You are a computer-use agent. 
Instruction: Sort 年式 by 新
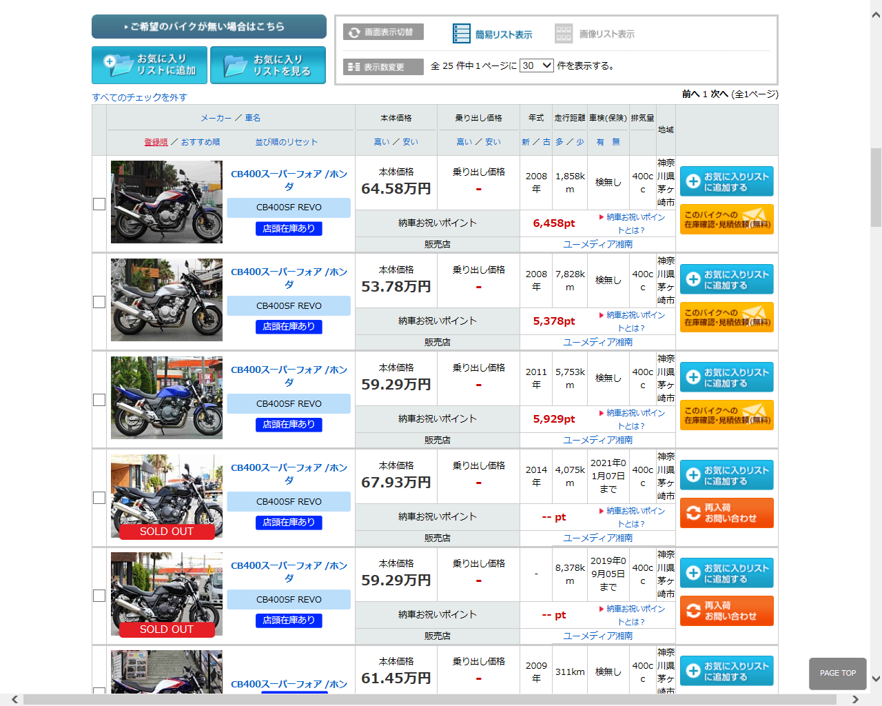click(x=526, y=142)
